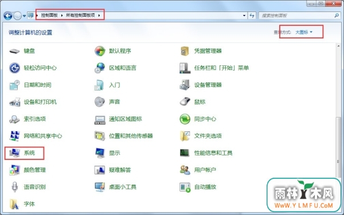
Task: Click 控制面板 in the address breadcrumb
Action: (x=49, y=15)
